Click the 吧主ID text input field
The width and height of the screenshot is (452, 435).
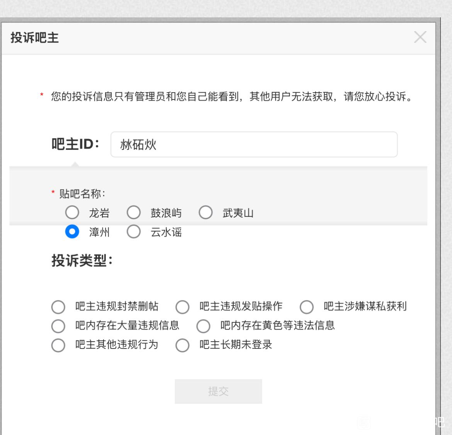pyautogui.click(x=254, y=145)
